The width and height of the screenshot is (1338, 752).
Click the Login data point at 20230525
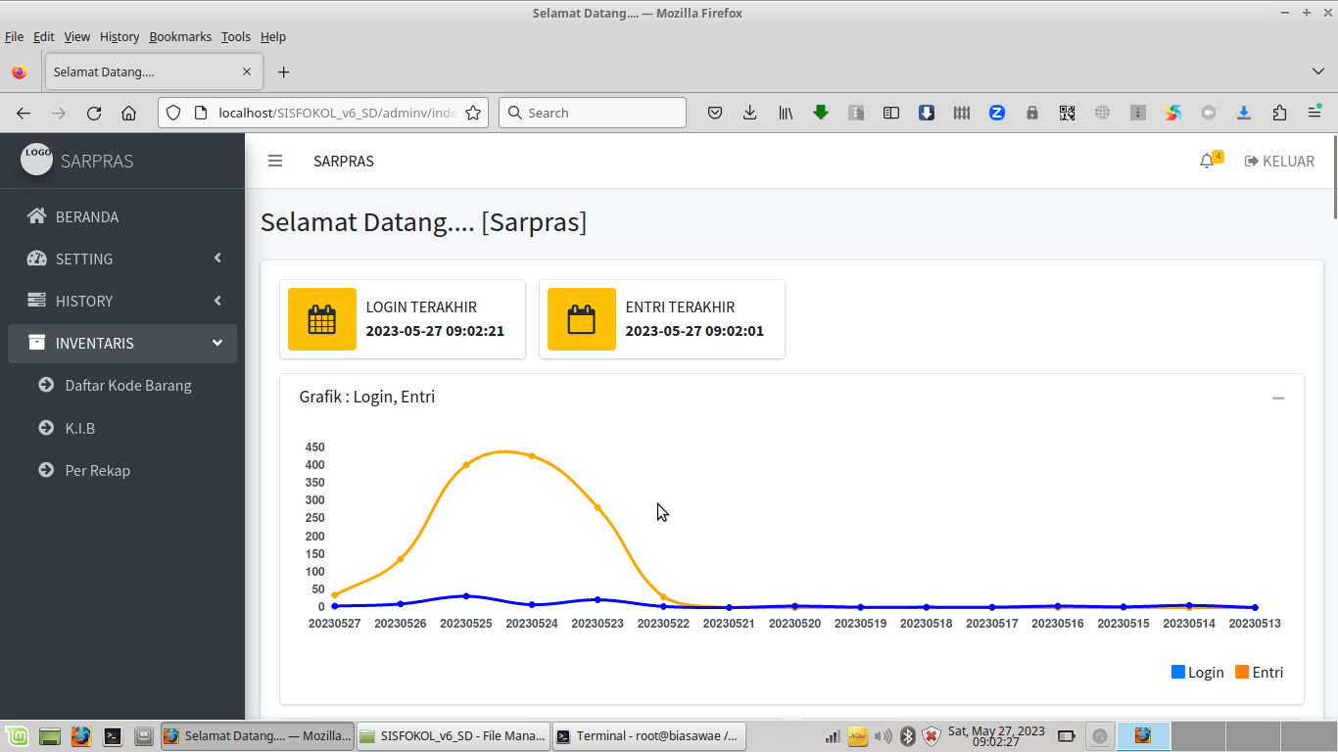(466, 595)
